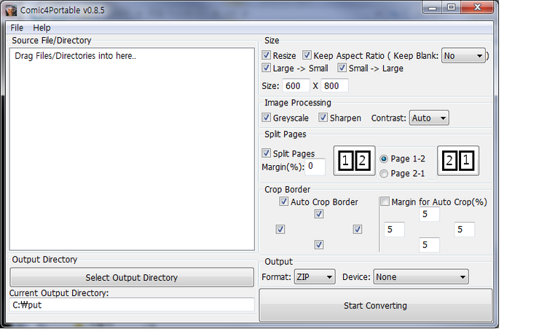Click the width field showing 600

pos(296,86)
